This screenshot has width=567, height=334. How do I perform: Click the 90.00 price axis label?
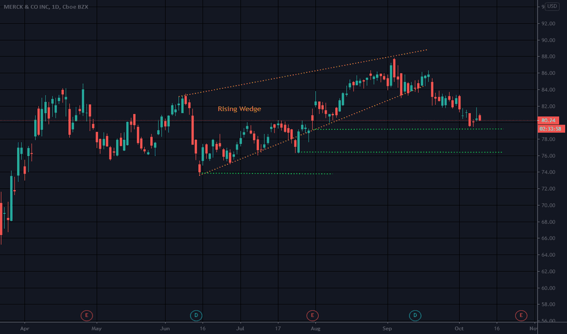pos(548,40)
